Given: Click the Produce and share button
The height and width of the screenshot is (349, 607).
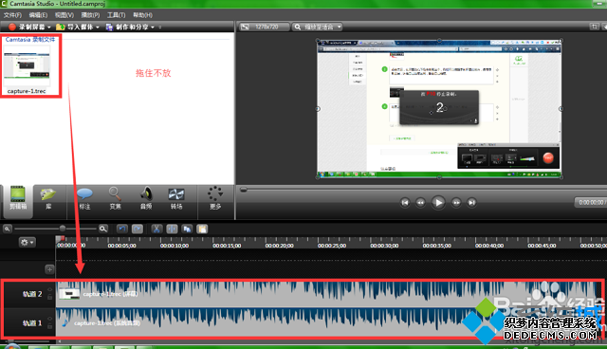Looking at the screenshot, I should [130, 28].
